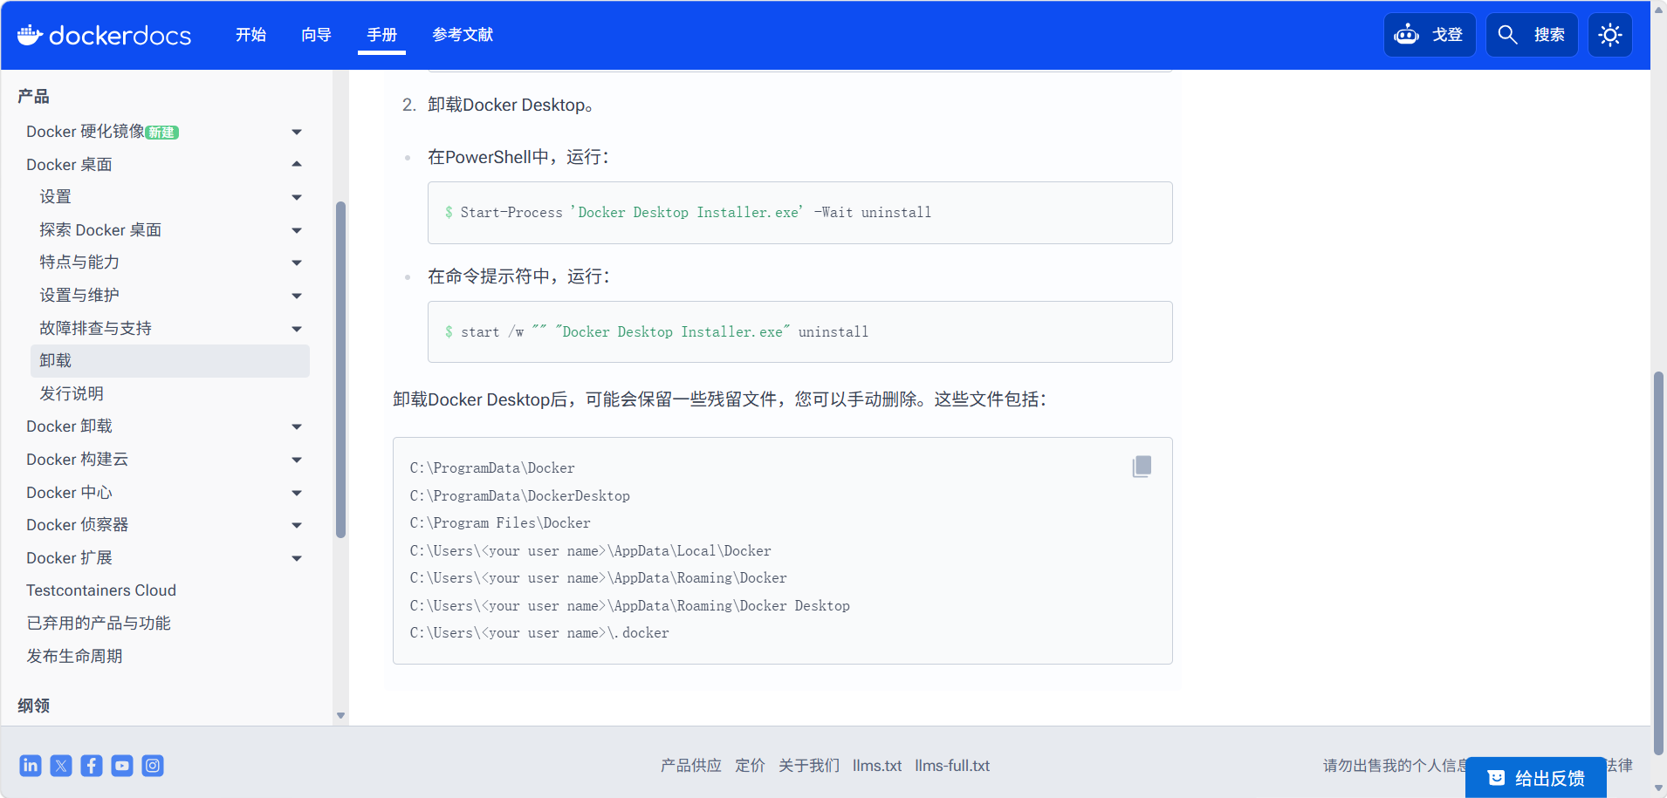The image size is (1667, 798).
Task: Open the 开始 nav tab
Action: coord(250,35)
